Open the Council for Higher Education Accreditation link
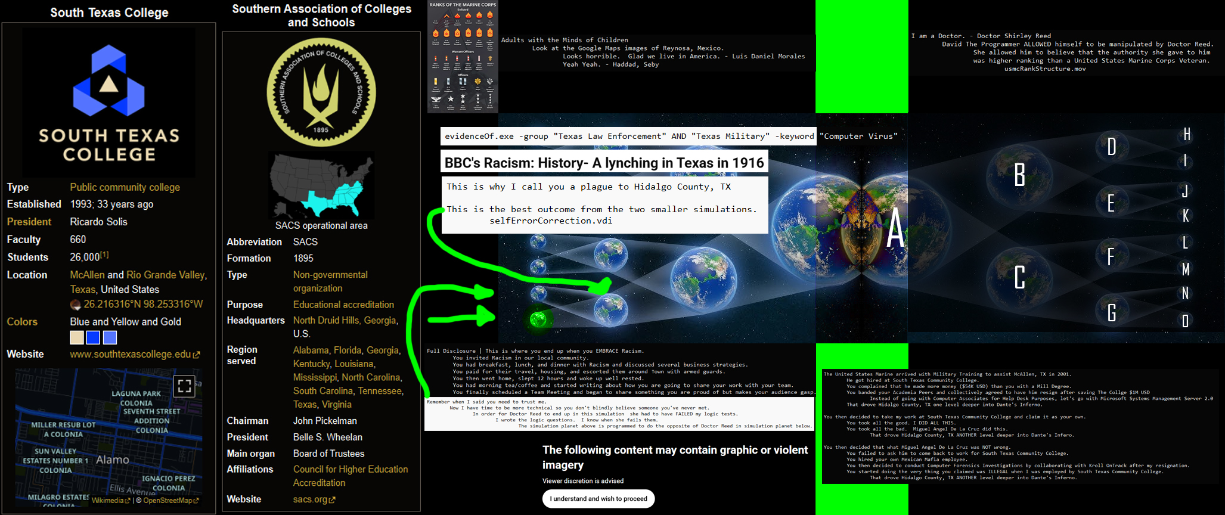 (351, 476)
